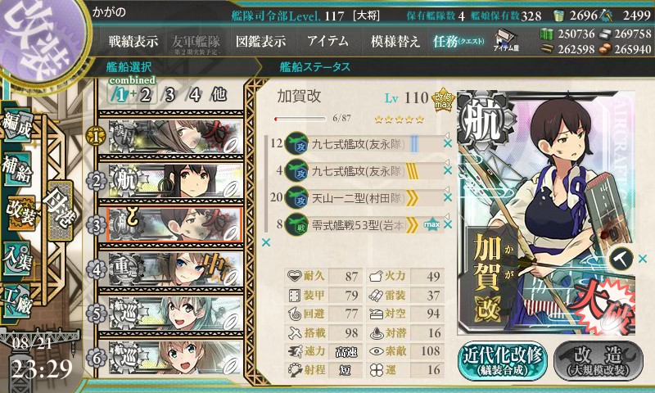This screenshot has width=655, height=393.
Task: Select fleet 3 tab
Action: tap(169, 95)
